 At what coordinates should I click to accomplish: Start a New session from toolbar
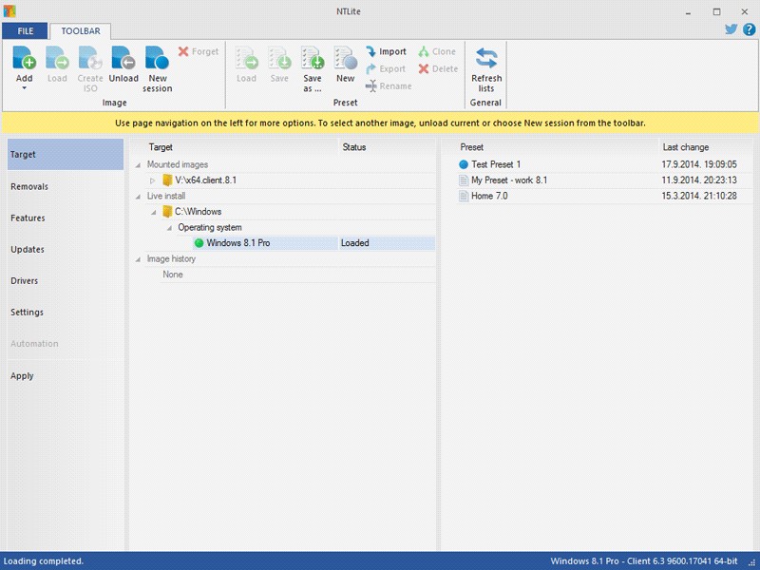[x=157, y=60]
